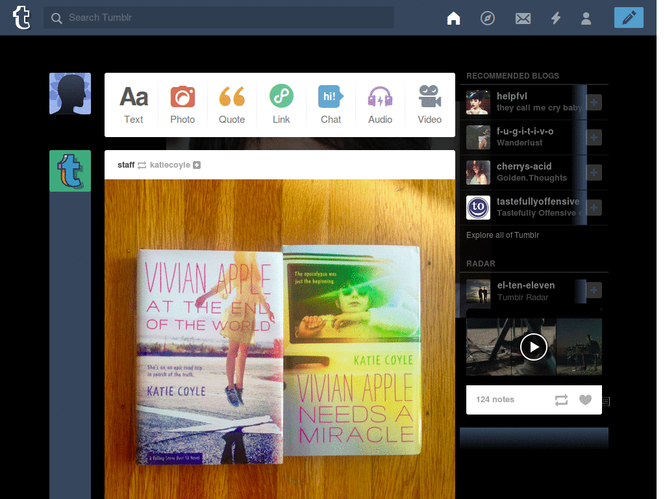
Task: Focus the Search Tumblr field
Action: 218,18
